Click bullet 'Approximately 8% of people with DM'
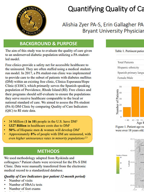Viewport: 144px width, 192px height. pos(50,134)
